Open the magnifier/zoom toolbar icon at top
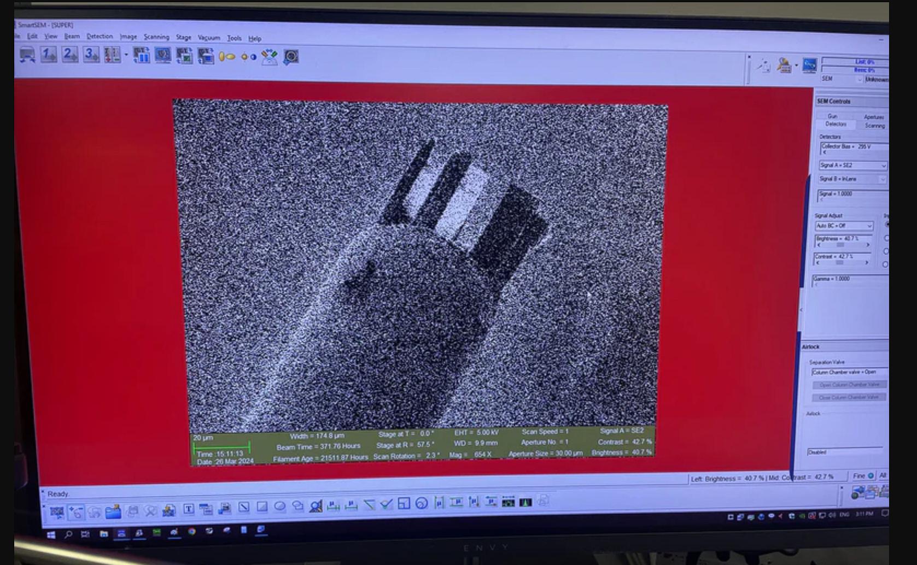Viewport: 917px width, 565px height. (290, 57)
